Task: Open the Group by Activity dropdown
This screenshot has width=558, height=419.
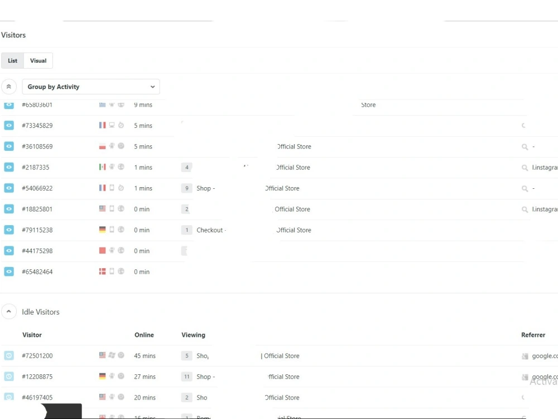Action: (91, 87)
